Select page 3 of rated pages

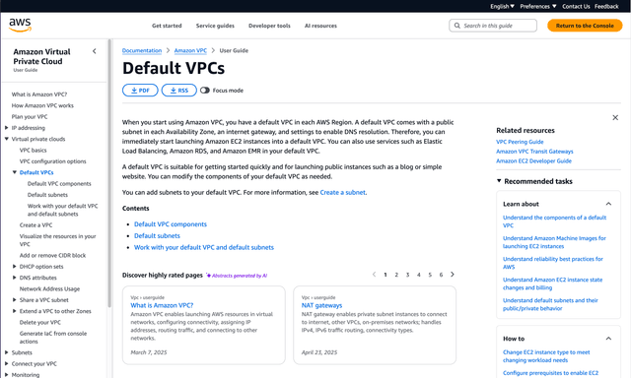[x=407, y=275]
